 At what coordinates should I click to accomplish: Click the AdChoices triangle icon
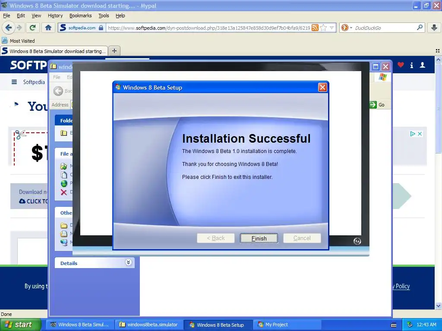pos(413,134)
